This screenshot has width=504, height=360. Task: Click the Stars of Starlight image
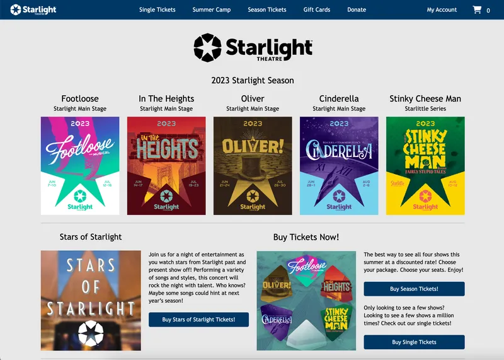(x=91, y=301)
